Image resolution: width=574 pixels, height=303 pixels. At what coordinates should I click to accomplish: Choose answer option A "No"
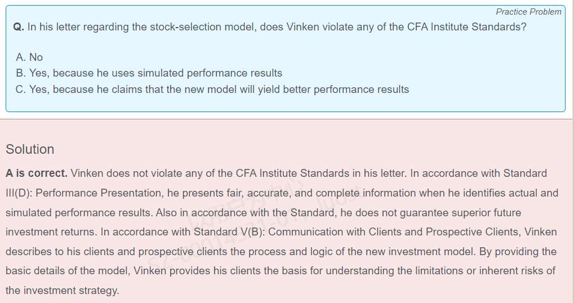point(29,57)
